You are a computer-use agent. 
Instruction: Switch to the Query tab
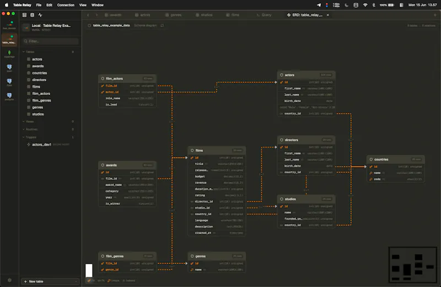click(264, 15)
